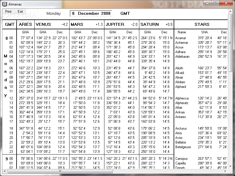The image size is (235, 176).
Task: Click the vertical scrollbar down arrow
Action: click(230, 166)
